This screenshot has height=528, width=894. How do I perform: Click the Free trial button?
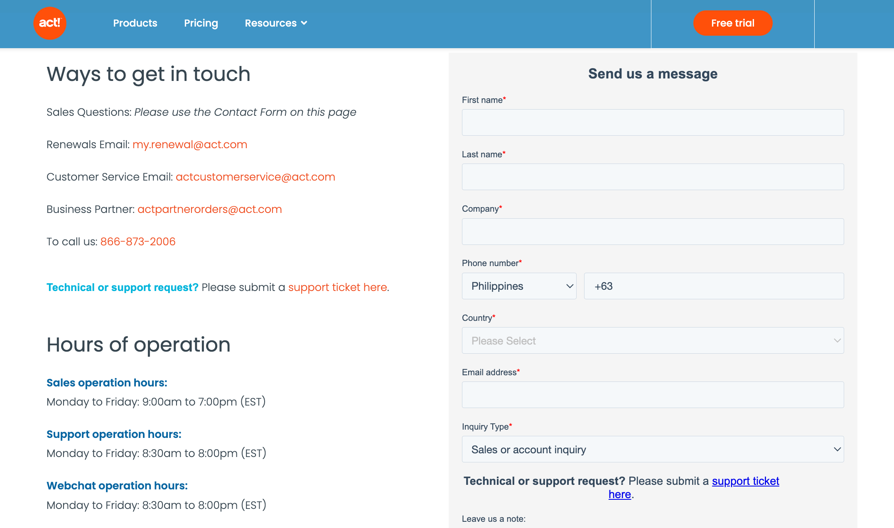[x=731, y=23]
